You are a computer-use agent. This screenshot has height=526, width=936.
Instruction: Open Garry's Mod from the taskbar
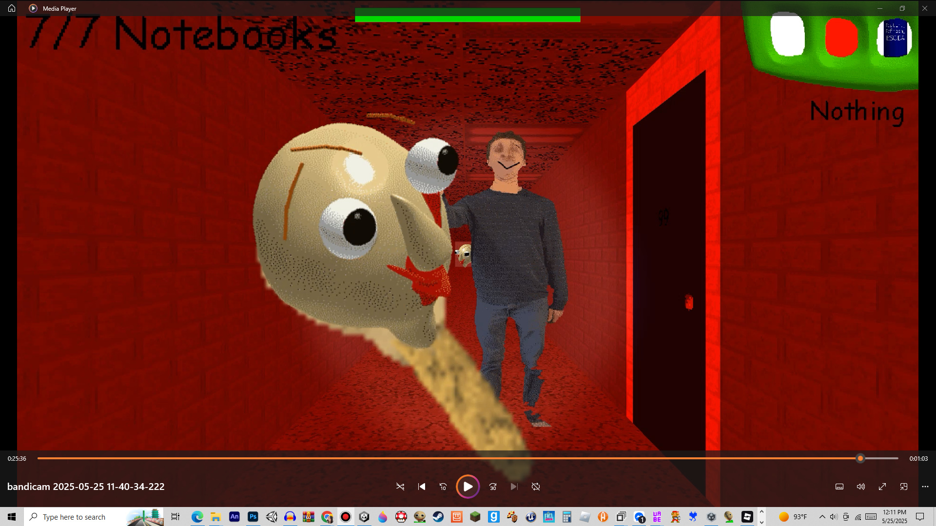(494, 517)
